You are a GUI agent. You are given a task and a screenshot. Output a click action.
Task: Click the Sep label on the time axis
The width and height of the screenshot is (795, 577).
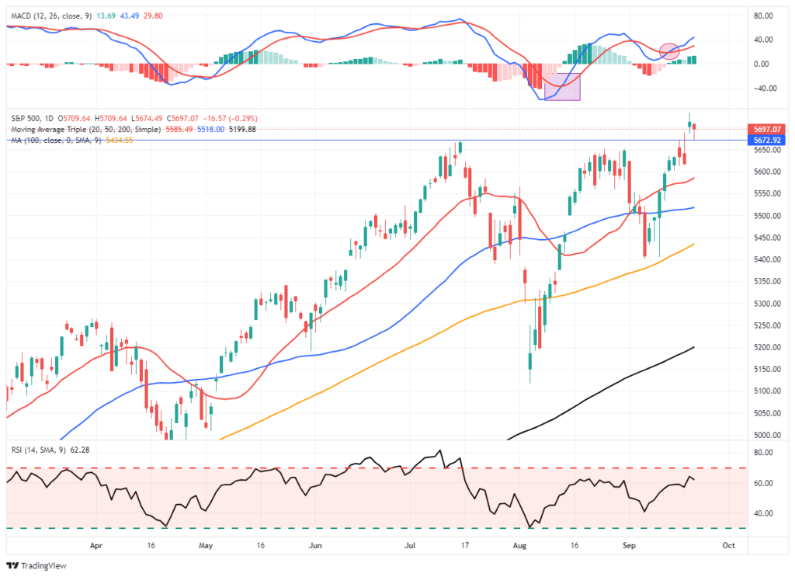click(629, 546)
